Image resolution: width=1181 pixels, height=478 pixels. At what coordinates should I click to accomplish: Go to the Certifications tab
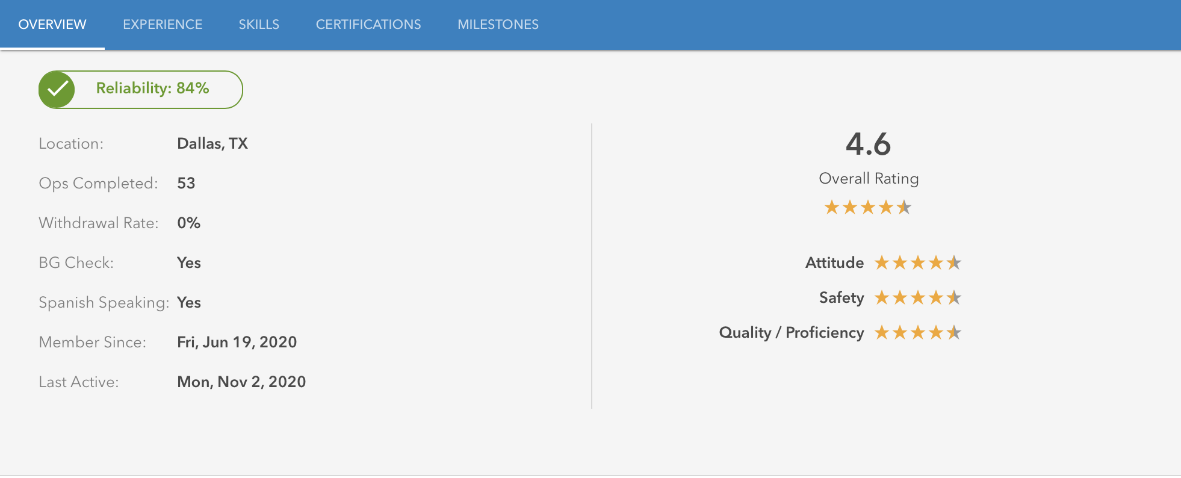tap(368, 25)
